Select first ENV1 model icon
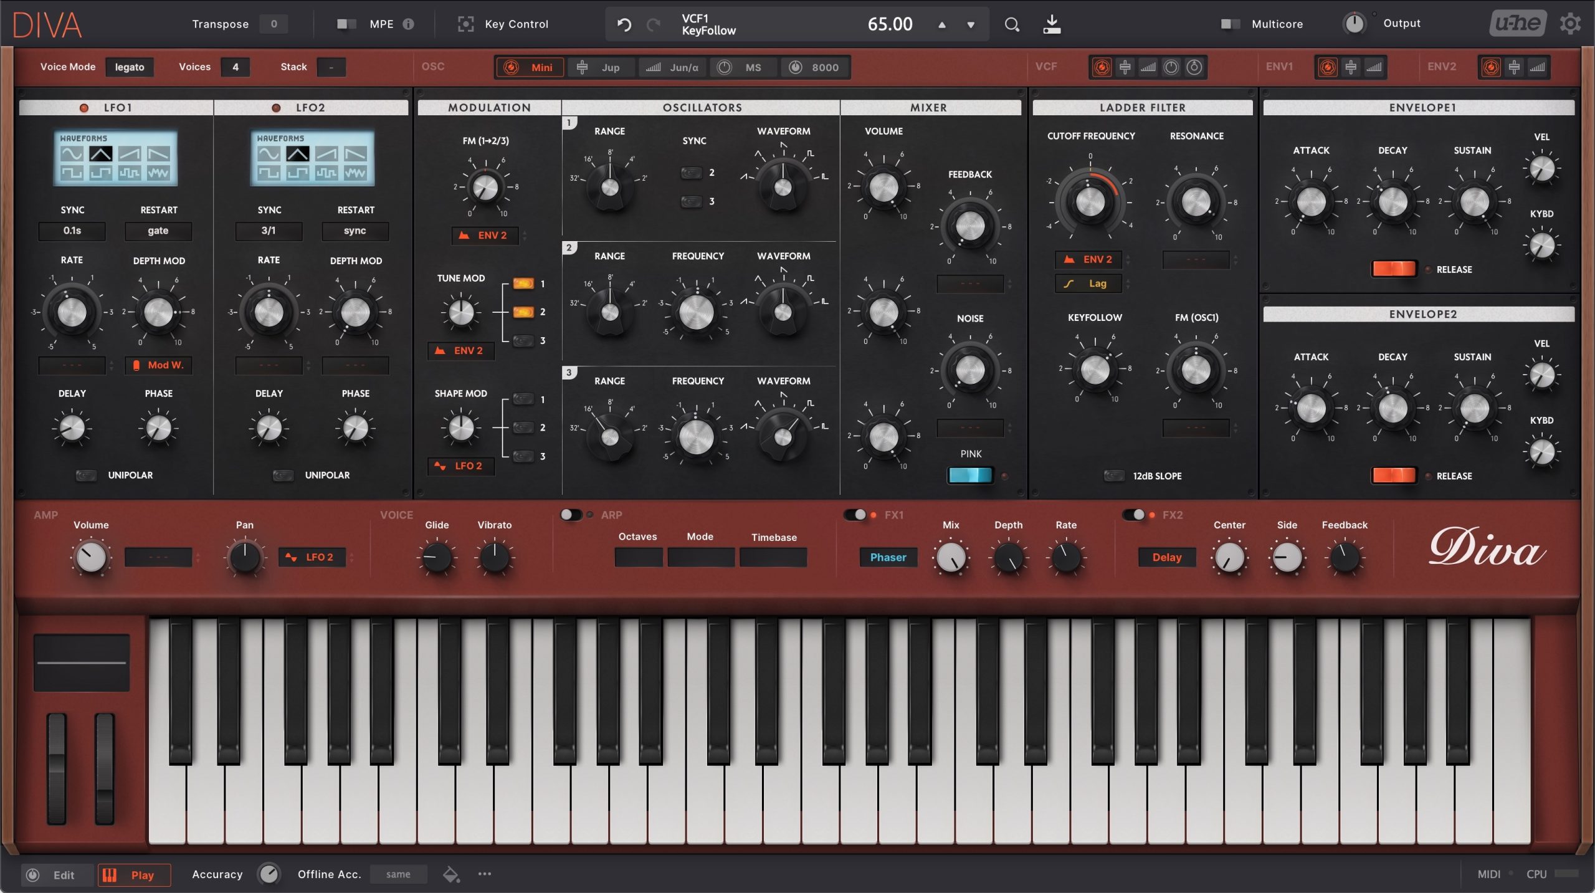1595x893 pixels. [x=1327, y=67]
